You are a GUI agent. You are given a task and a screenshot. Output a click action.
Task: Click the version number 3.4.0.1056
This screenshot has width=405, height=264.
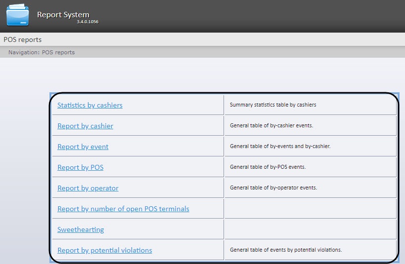click(x=87, y=22)
